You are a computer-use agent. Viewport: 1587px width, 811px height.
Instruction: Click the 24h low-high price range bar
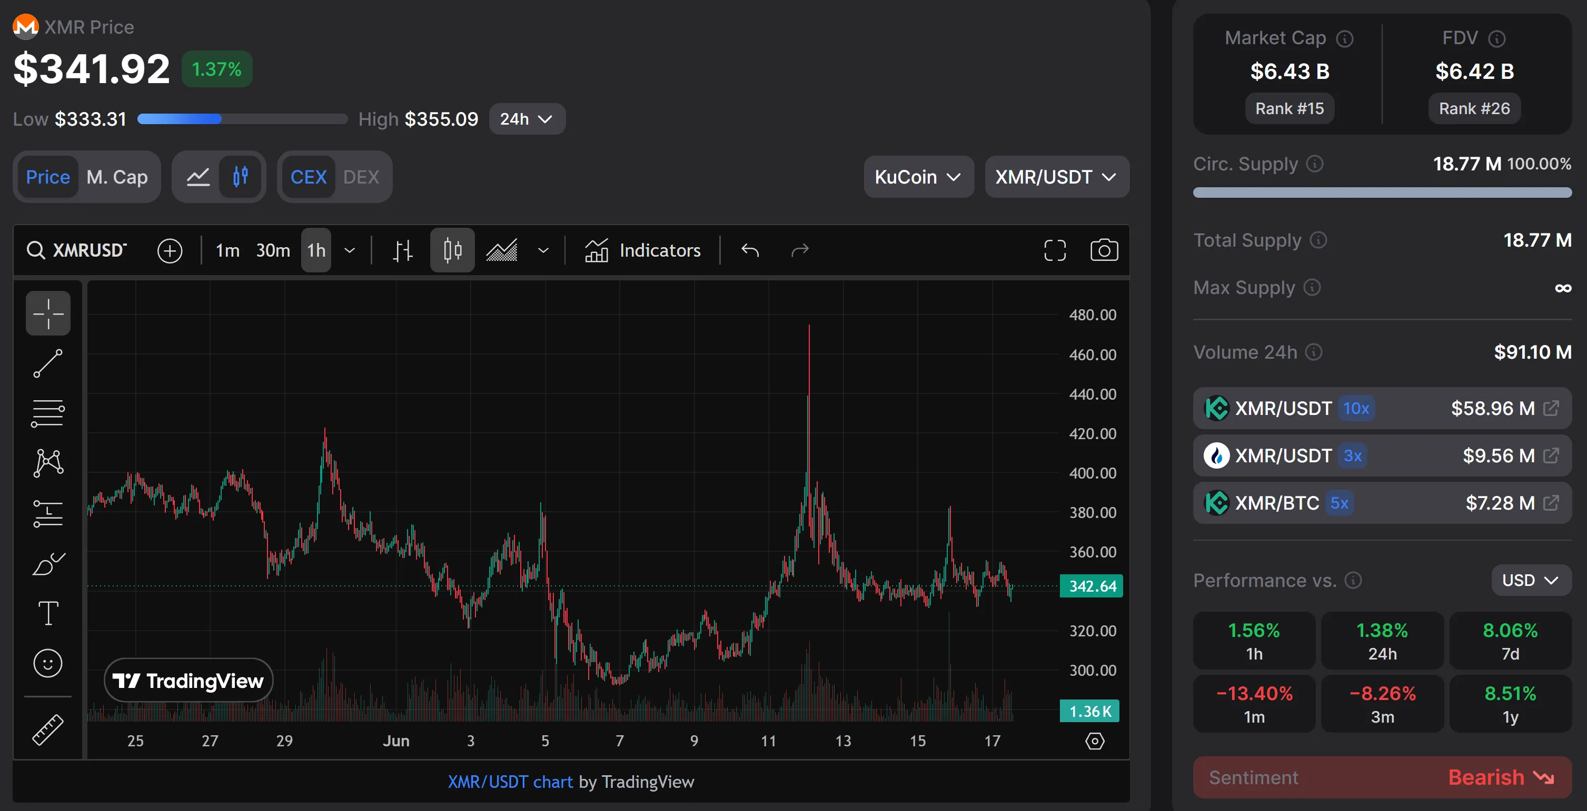[x=242, y=119]
